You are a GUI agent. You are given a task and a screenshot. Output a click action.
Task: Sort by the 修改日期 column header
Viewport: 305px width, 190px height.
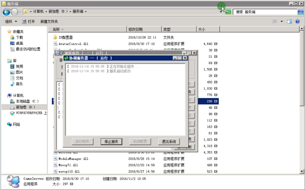(144, 29)
